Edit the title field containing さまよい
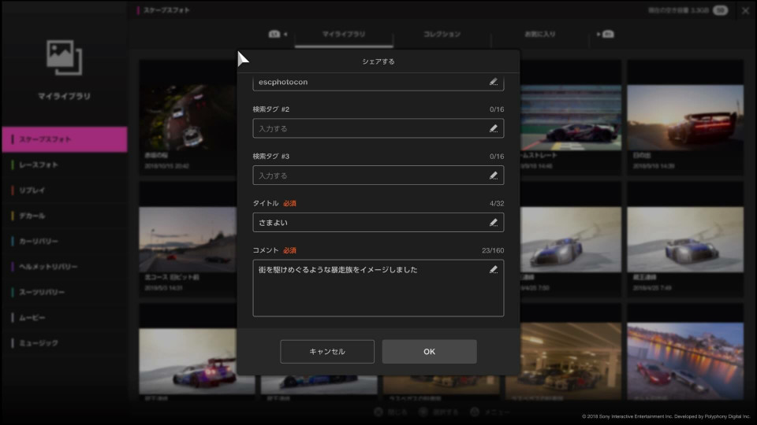Image resolution: width=757 pixels, height=425 pixels. 378,223
